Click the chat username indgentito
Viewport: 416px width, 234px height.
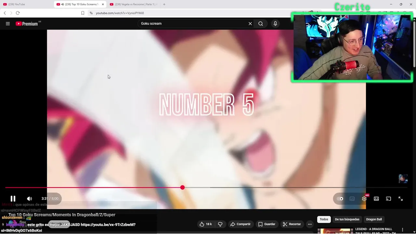[15, 225]
